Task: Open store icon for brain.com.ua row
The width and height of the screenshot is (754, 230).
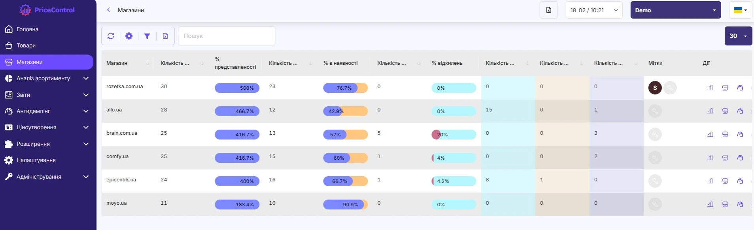Action: click(725, 134)
